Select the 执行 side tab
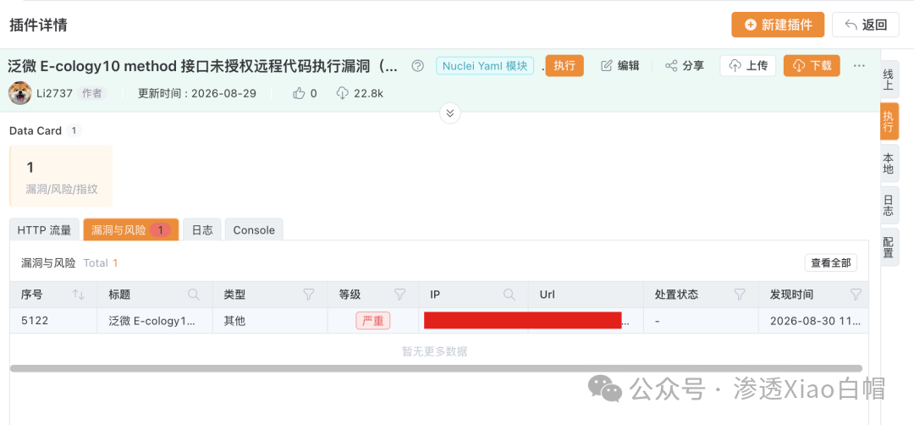Image resolution: width=914 pixels, height=425 pixels. click(x=889, y=121)
